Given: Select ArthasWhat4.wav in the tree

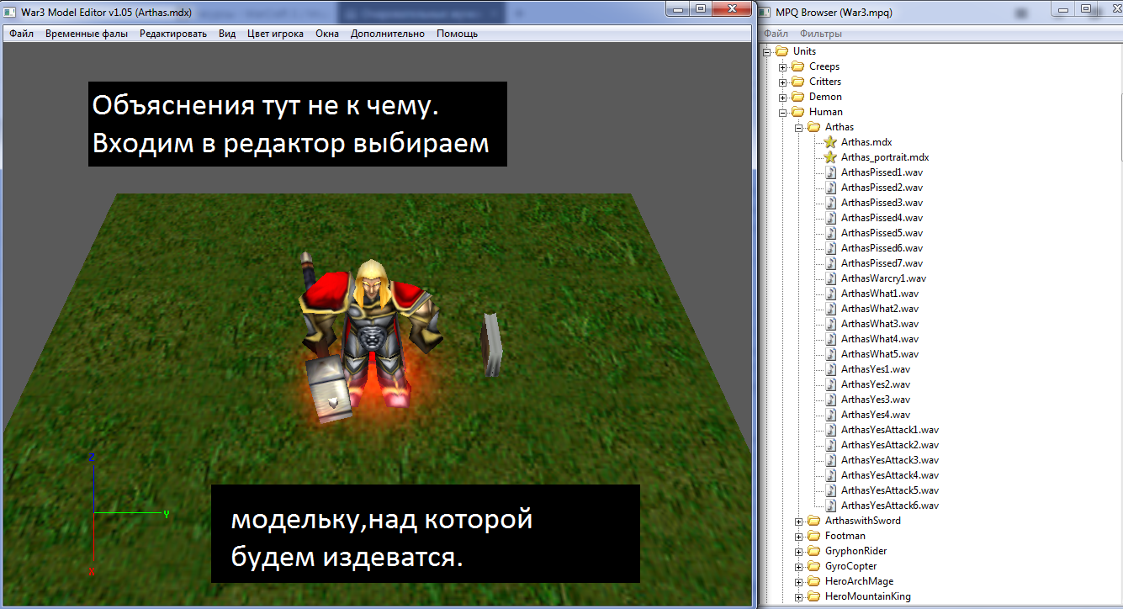Looking at the screenshot, I should coord(880,339).
